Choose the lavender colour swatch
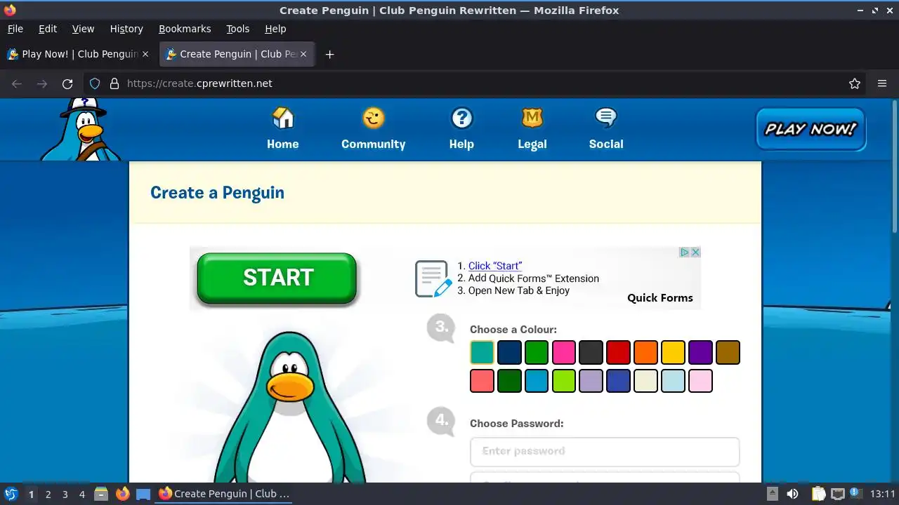 591,381
